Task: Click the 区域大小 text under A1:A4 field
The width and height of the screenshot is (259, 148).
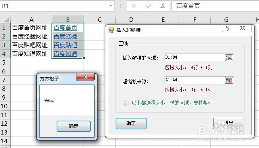Action: [x=189, y=90]
